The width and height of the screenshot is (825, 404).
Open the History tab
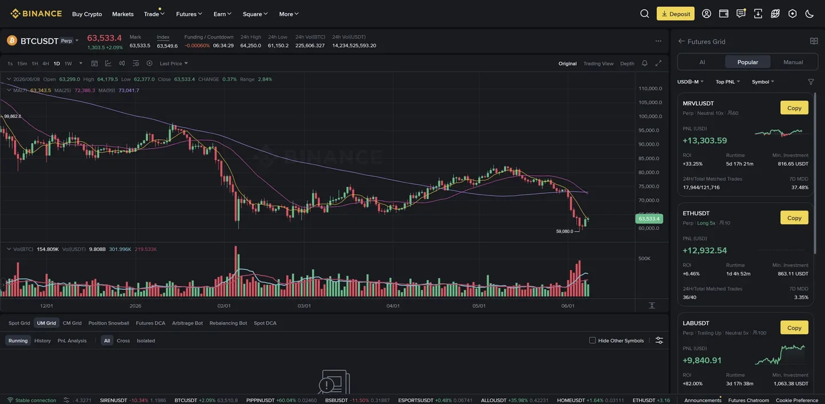(42, 340)
